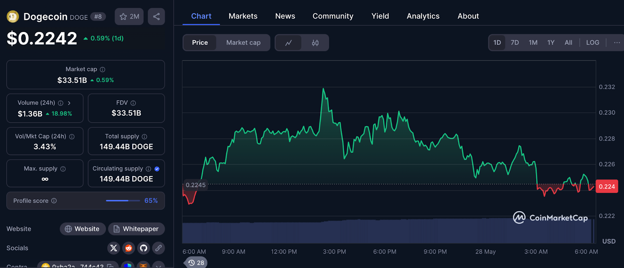This screenshot has height=268, width=624.
Task: Click info icon beside Volume (24h)
Action: pos(60,103)
